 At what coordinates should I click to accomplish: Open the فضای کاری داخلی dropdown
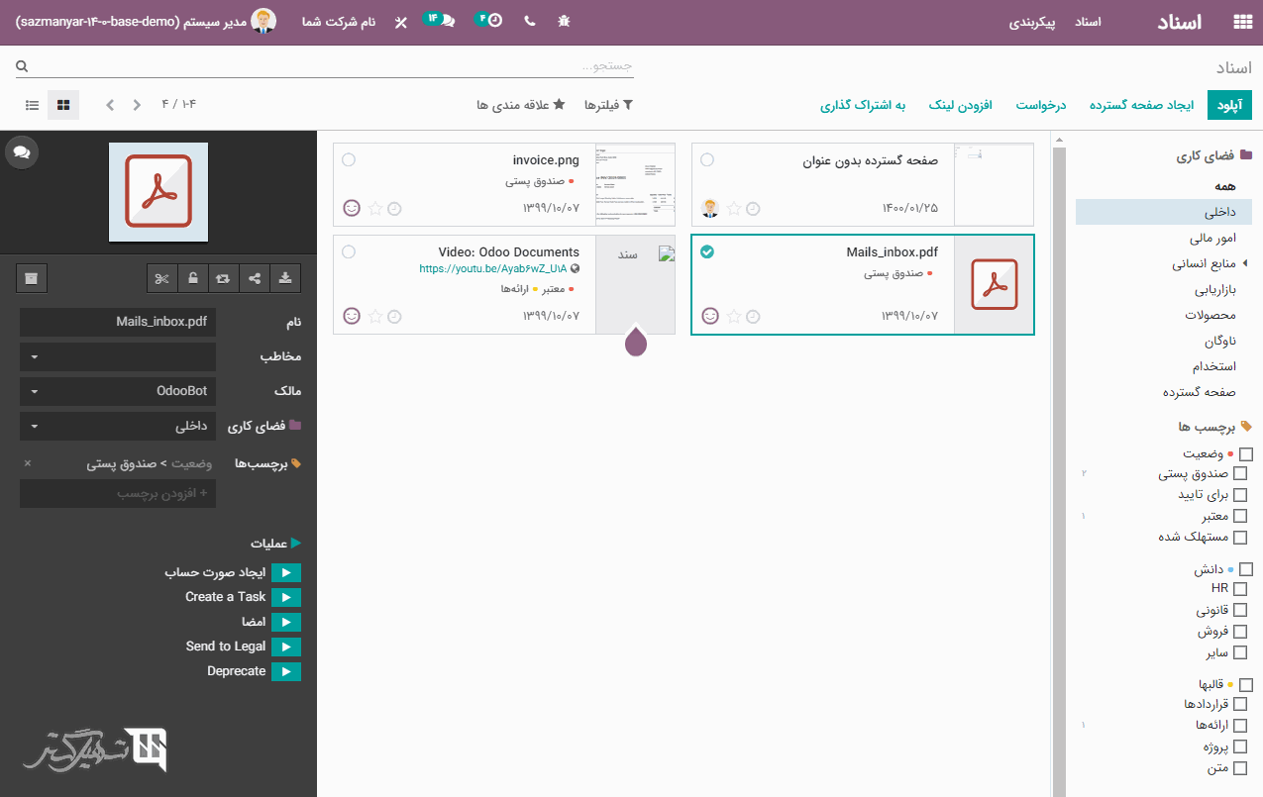click(118, 427)
